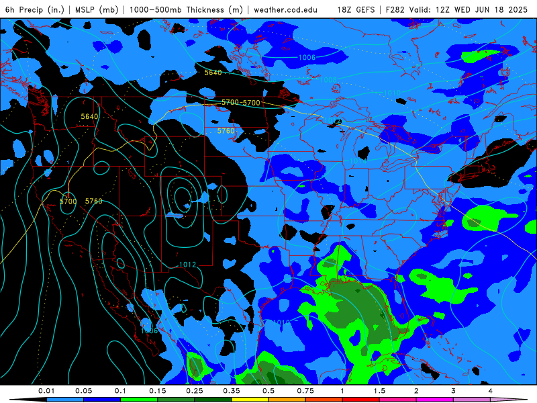Select '1000-500mb Thickness (m)' header text

click(186, 9)
